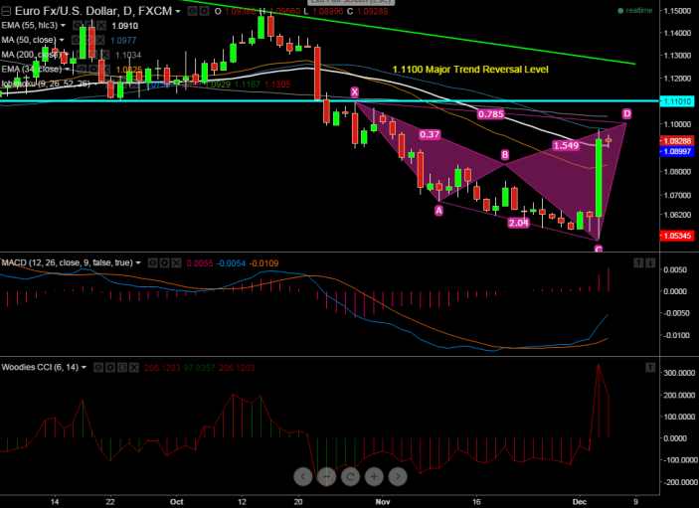Open Woodies CCI settings gear
Viewport: 699px width, 508px height.
[110, 367]
